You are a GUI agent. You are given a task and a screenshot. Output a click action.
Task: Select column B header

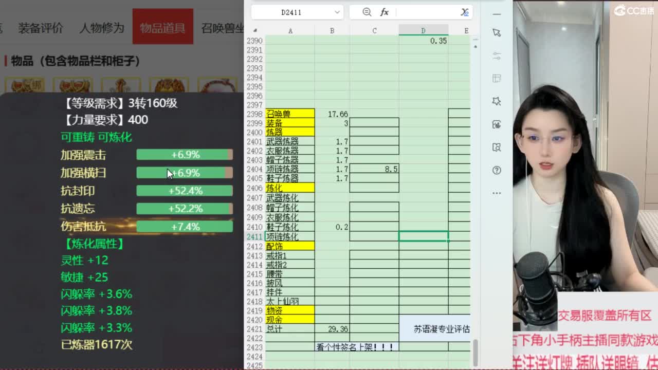(x=332, y=31)
